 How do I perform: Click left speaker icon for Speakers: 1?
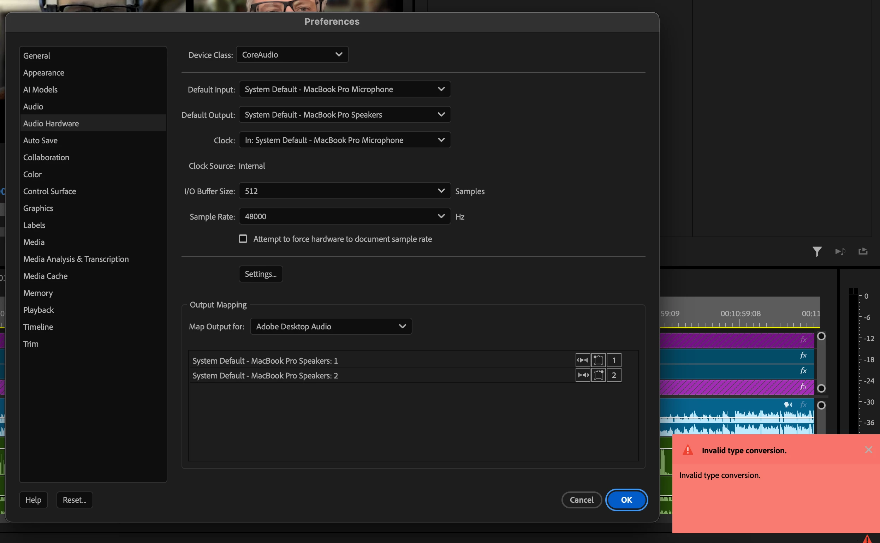click(583, 360)
